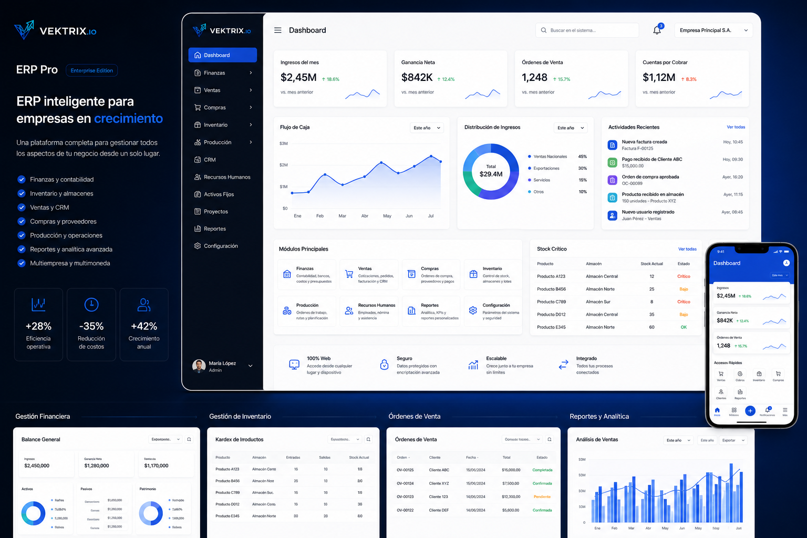This screenshot has width=807, height=538.
Task: Click the Ventas y CRM checkmark
Action: click(x=22, y=207)
